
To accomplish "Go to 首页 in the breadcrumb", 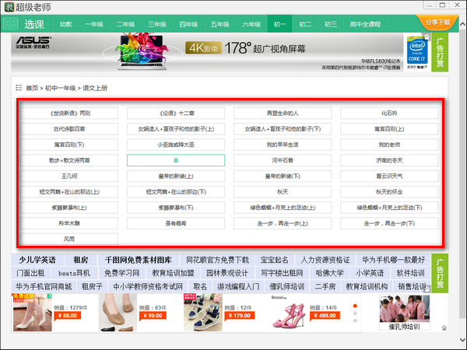I will pos(32,88).
